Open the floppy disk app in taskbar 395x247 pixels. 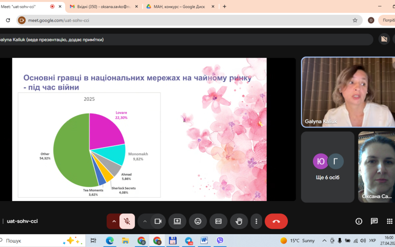172,241
